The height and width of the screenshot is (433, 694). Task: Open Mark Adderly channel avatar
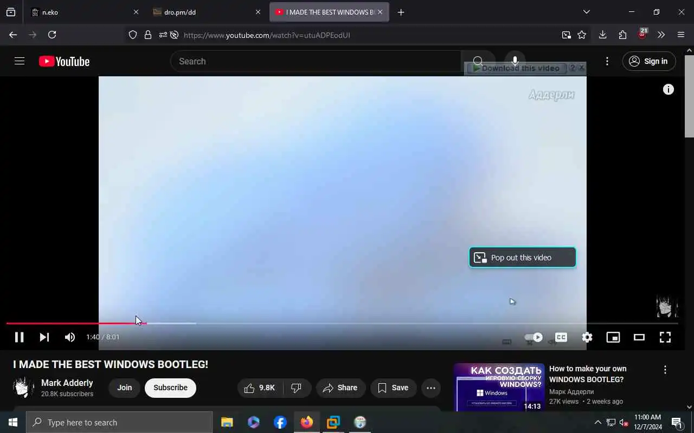[x=23, y=388]
